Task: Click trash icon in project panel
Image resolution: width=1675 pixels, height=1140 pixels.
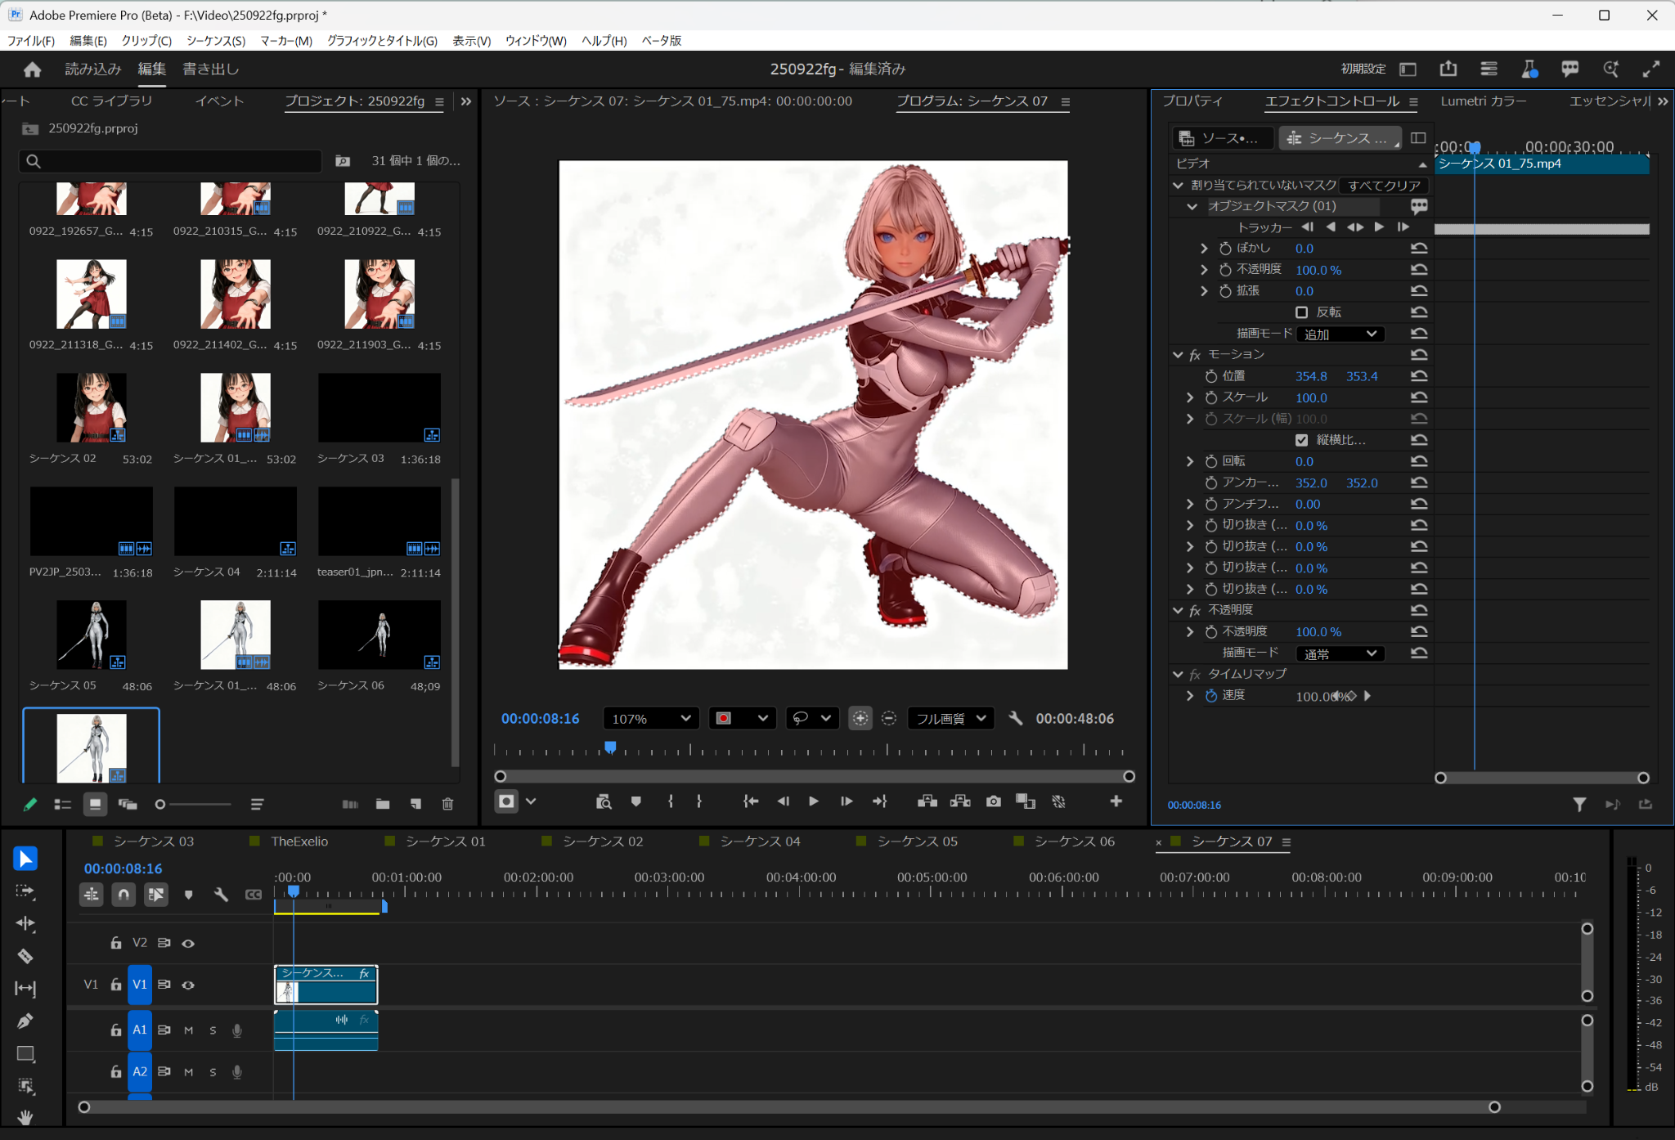Action: coord(447,804)
